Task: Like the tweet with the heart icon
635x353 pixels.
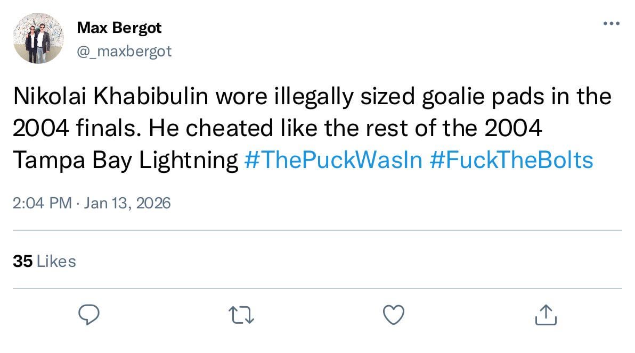Action: pos(394,314)
